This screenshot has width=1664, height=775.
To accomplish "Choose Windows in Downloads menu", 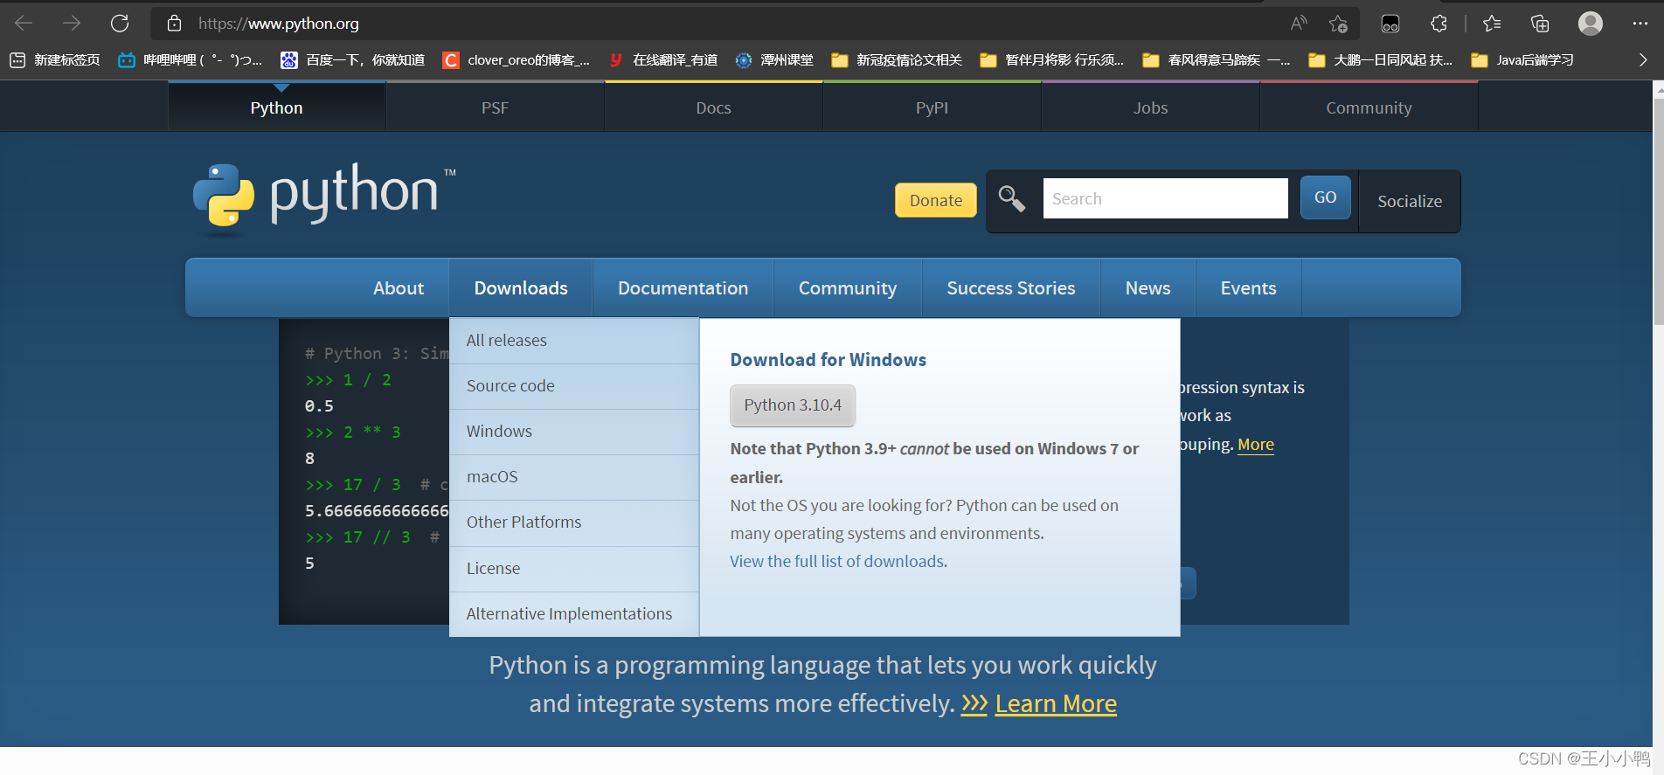I will (x=574, y=432).
